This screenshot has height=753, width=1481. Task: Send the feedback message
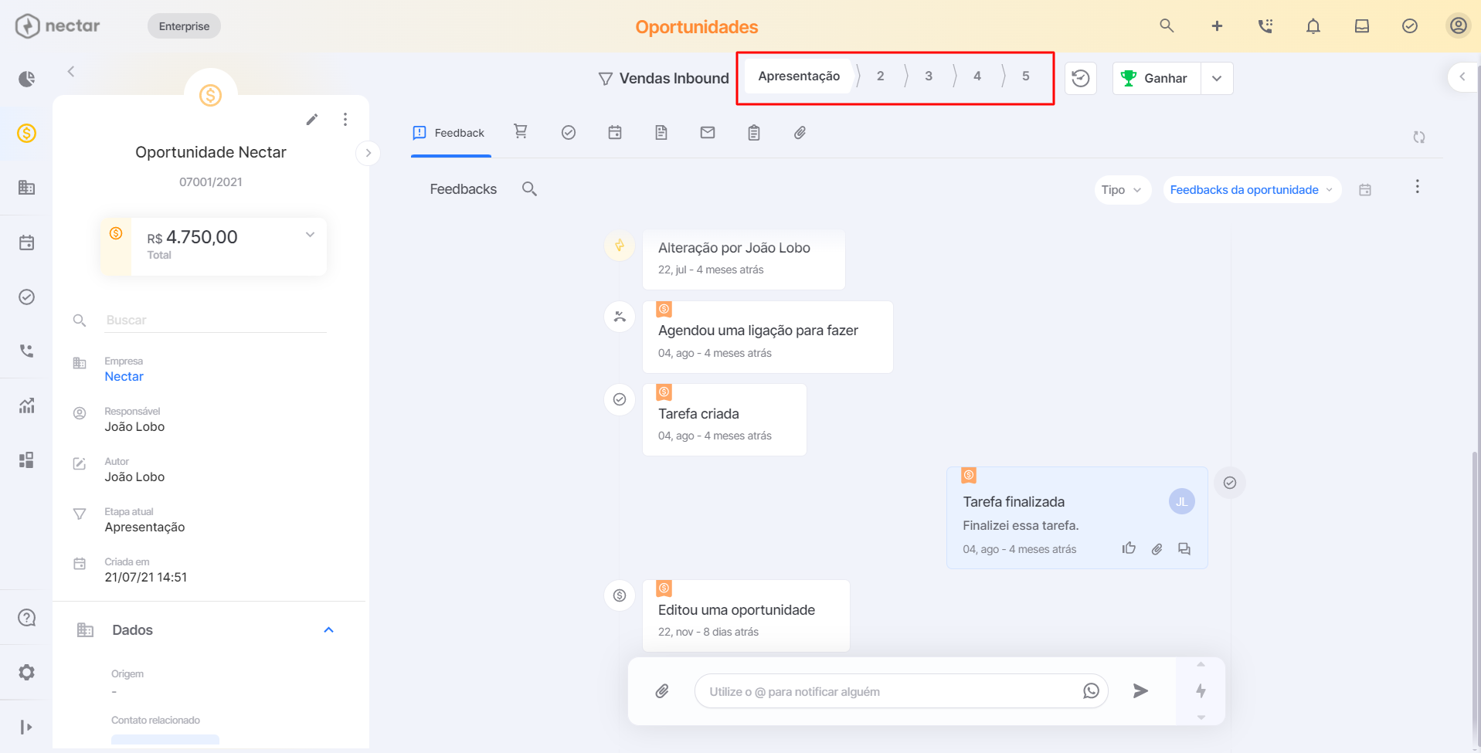(x=1140, y=691)
